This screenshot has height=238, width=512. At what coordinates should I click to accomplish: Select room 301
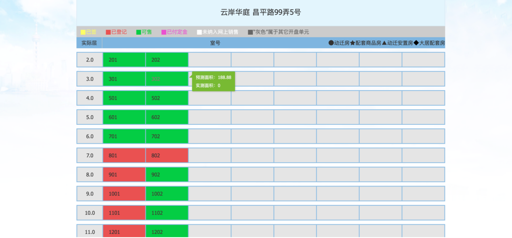point(124,79)
